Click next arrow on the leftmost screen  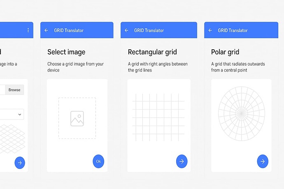[20, 163]
